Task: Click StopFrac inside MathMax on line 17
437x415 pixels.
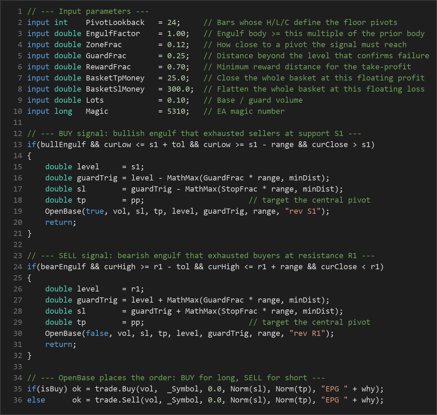Action: [240, 189]
